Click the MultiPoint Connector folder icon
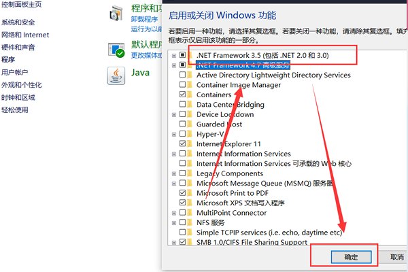 click(190, 213)
